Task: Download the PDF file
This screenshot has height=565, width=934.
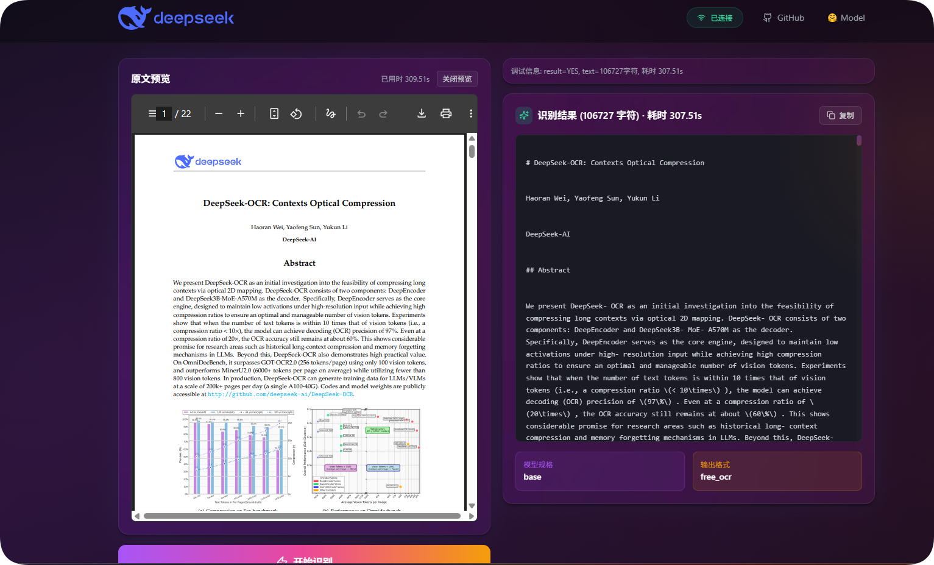Action: click(422, 113)
